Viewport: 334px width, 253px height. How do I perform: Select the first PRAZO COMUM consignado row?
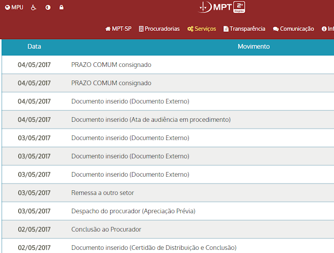click(168, 65)
